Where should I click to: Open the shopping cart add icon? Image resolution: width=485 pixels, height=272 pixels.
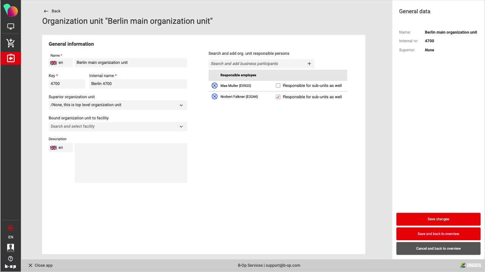pyautogui.click(x=11, y=43)
